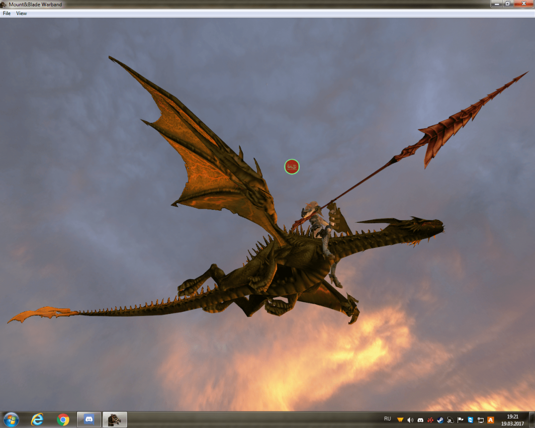Switch to the Discord taskbar window
The image size is (535, 428).
pos(89,419)
